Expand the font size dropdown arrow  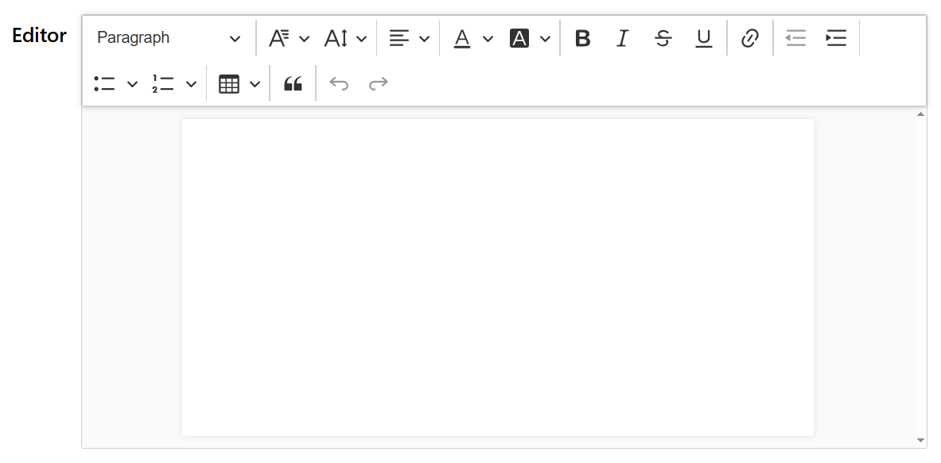[361, 39]
